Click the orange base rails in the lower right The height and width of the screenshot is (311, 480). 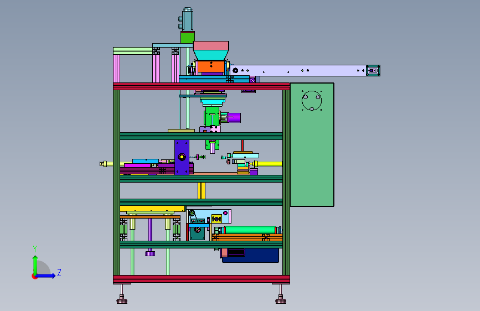(247, 237)
